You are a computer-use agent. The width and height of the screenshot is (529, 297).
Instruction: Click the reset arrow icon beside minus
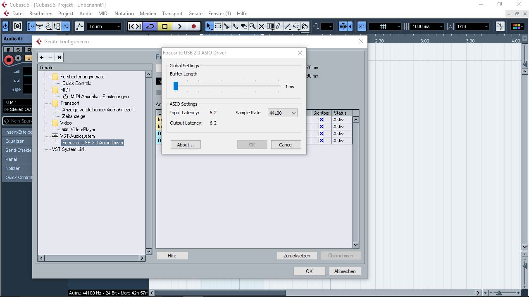(x=59, y=57)
